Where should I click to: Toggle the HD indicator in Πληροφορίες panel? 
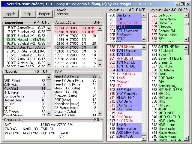tap(97, 120)
